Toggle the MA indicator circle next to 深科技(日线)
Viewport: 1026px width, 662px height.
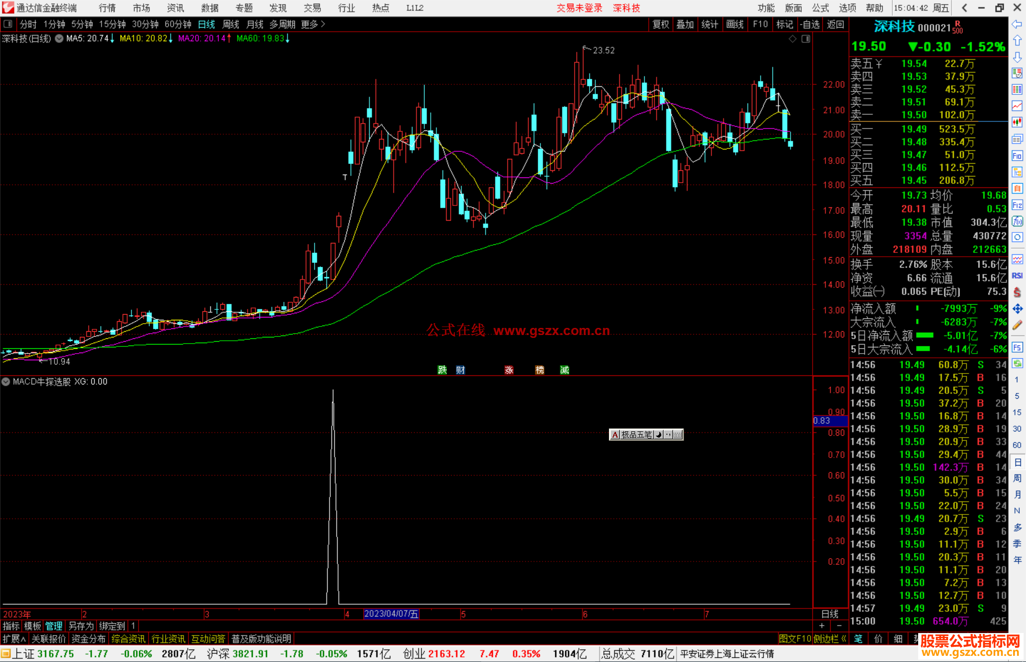point(59,38)
